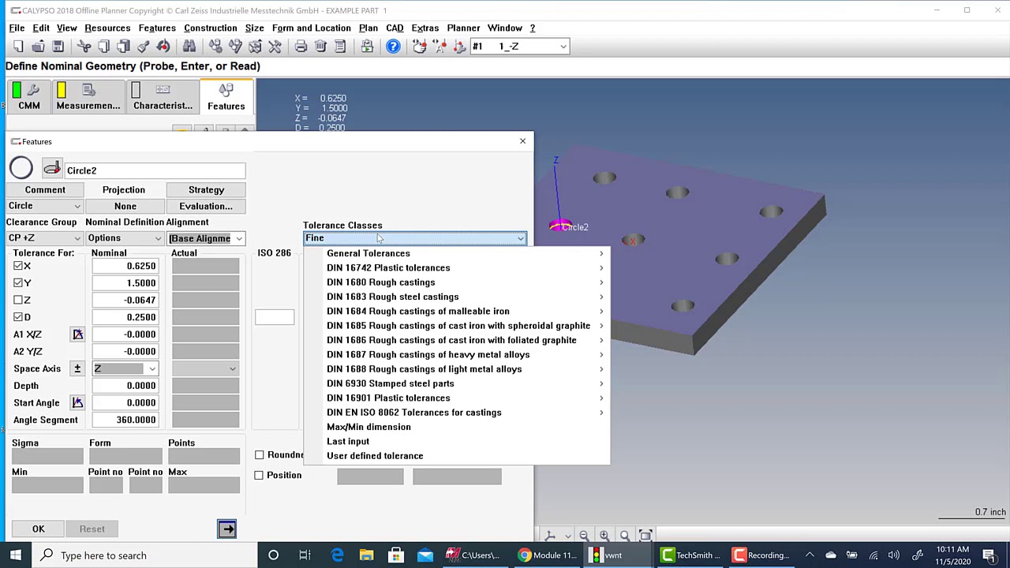Click the Angle Segment field 360.0000
Viewport: 1010px width, 568px height.
[x=125, y=420]
